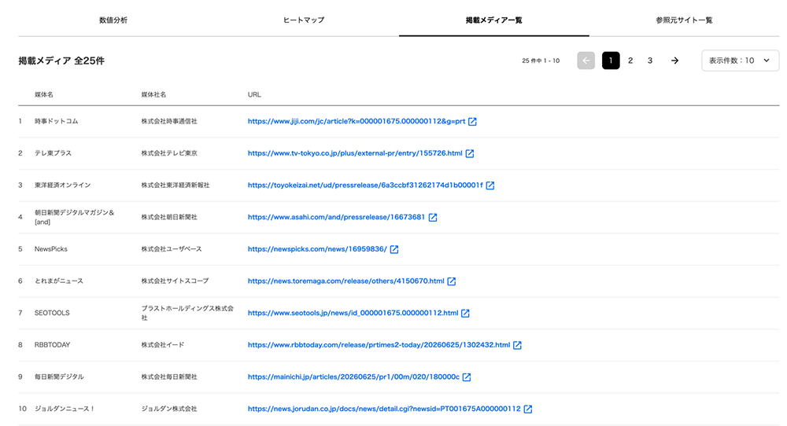Click 媒体社名 column header
787x426 pixels.
[153, 95]
